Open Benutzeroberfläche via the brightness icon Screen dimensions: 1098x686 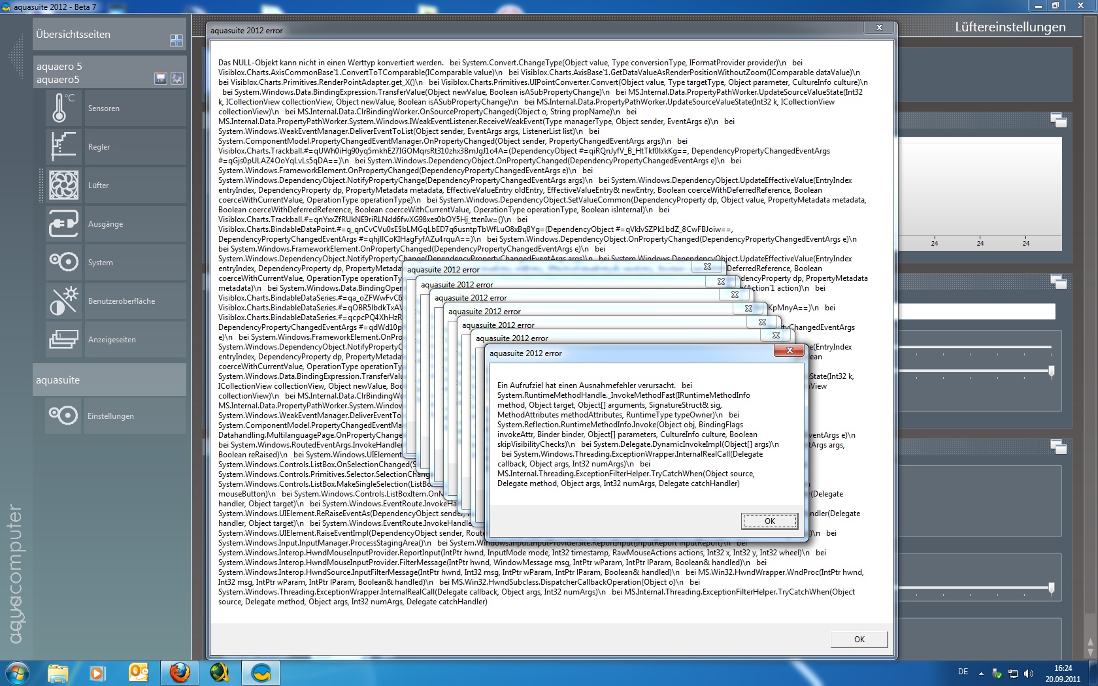tap(63, 301)
